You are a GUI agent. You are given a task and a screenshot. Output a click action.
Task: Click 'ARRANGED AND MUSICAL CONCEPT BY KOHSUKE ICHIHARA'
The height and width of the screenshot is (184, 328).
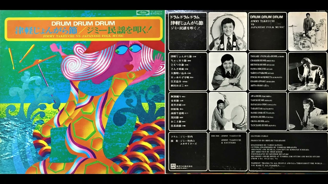click(280, 150)
